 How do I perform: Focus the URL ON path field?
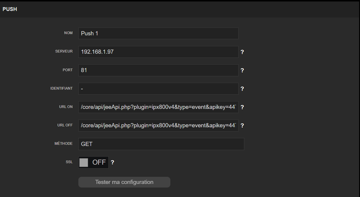(158, 107)
